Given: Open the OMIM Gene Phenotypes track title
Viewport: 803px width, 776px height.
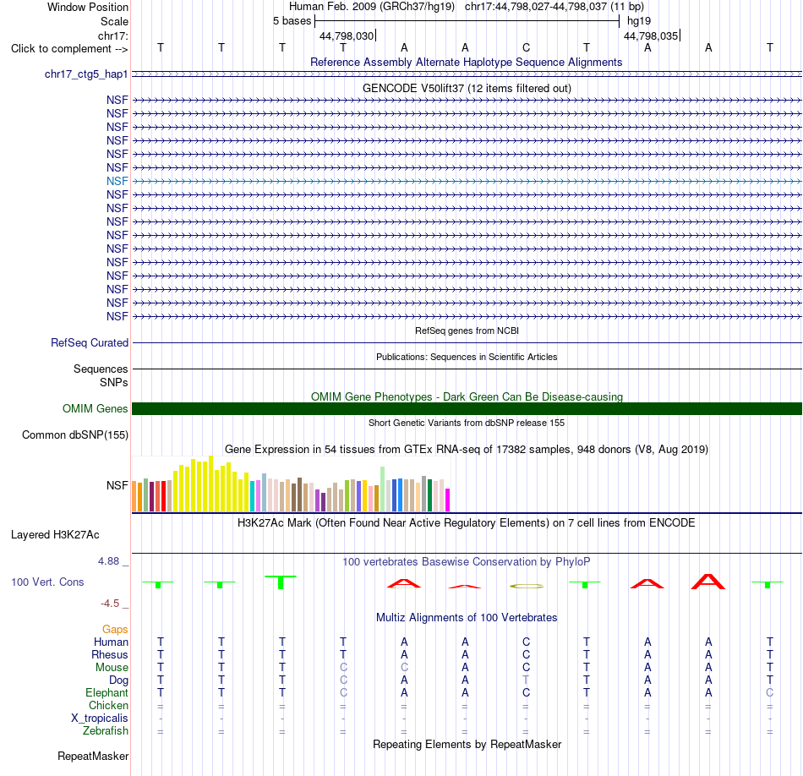Looking at the screenshot, I should point(467,396).
